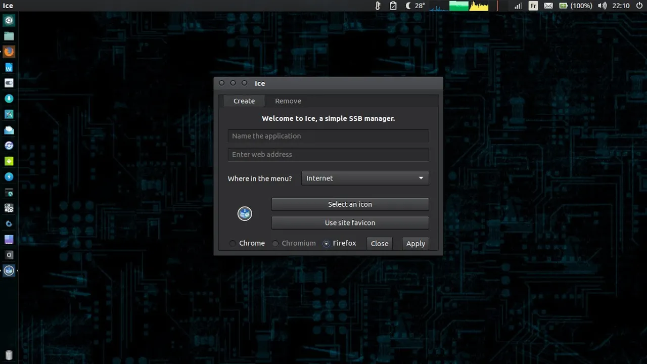The height and width of the screenshot is (364, 647).
Task: Open the blue W writer icon in dock
Action: tap(9, 67)
